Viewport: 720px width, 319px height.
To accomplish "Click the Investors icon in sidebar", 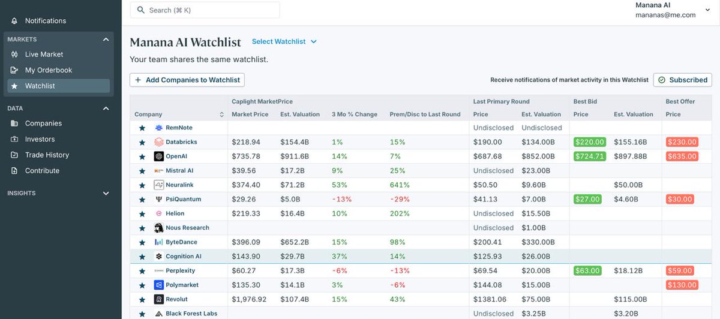I will [14, 139].
